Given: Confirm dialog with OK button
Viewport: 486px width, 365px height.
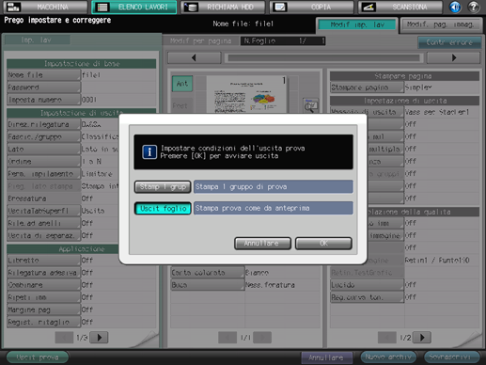Looking at the screenshot, I should pos(323,244).
